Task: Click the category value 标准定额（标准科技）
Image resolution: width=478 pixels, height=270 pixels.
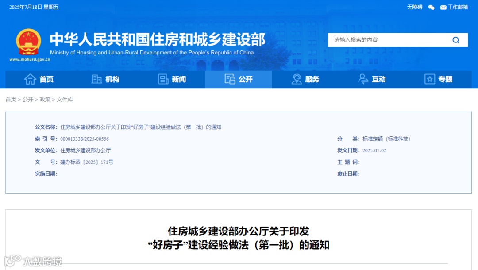Action: (386, 139)
